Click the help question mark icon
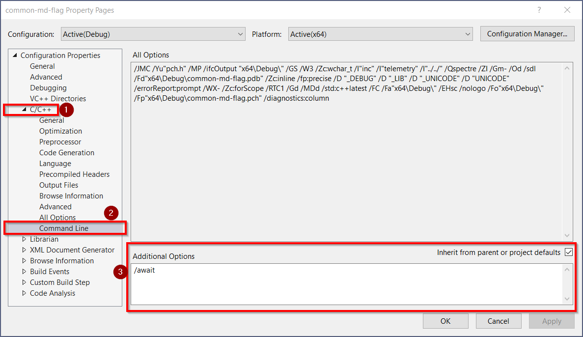Viewport: 583px width, 337px height. (x=539, y=10)
